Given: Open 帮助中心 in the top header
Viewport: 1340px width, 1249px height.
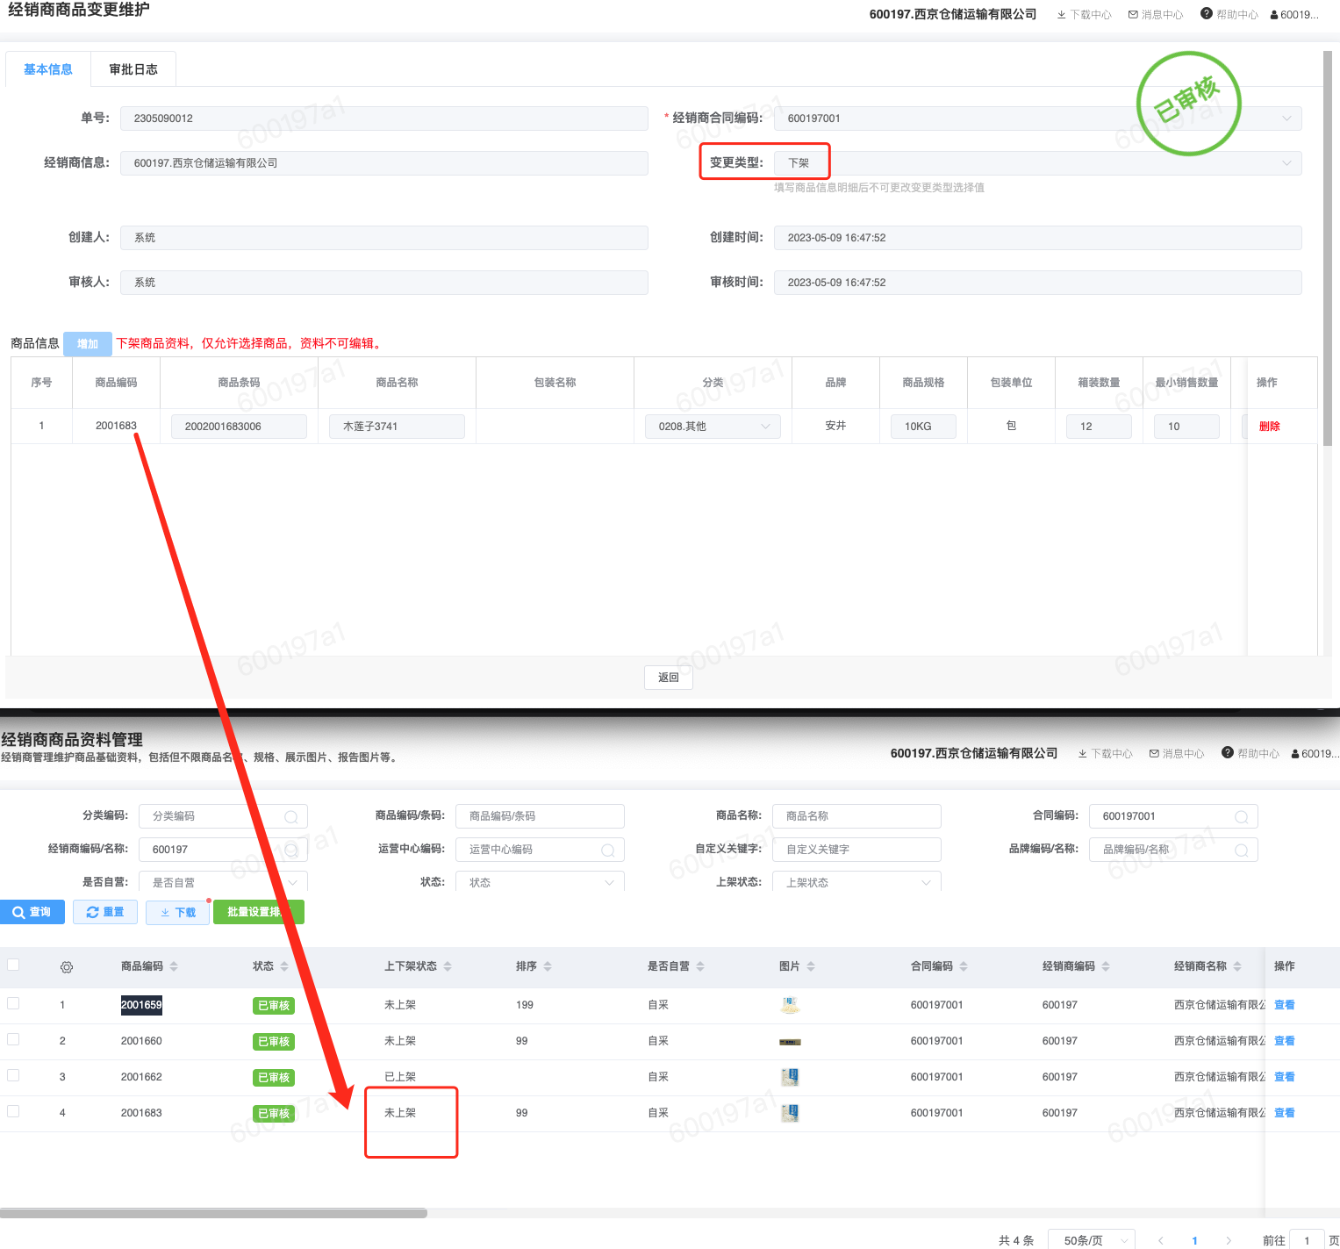Looking at the screenshot, I should click(1229, 14).
